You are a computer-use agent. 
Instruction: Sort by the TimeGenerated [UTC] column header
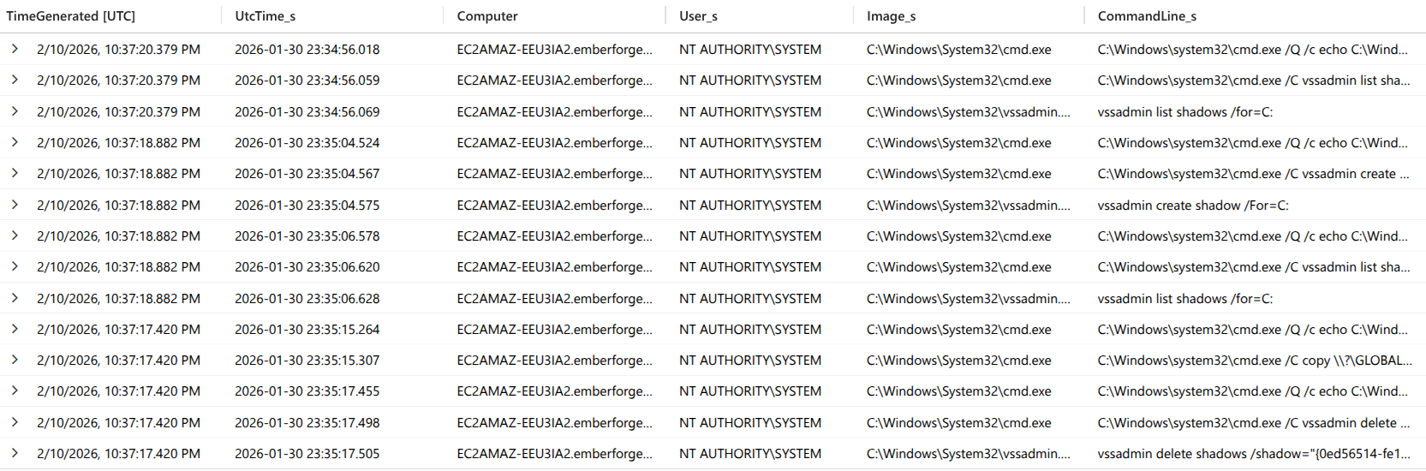click(x=71, y=16)
